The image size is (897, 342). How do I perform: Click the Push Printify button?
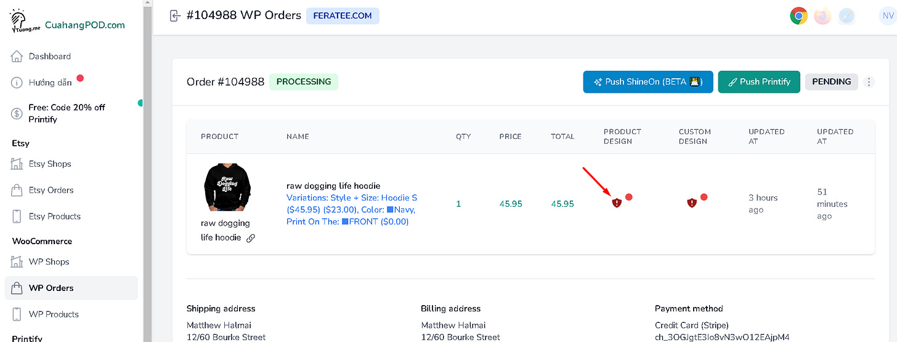click(759, 82)
